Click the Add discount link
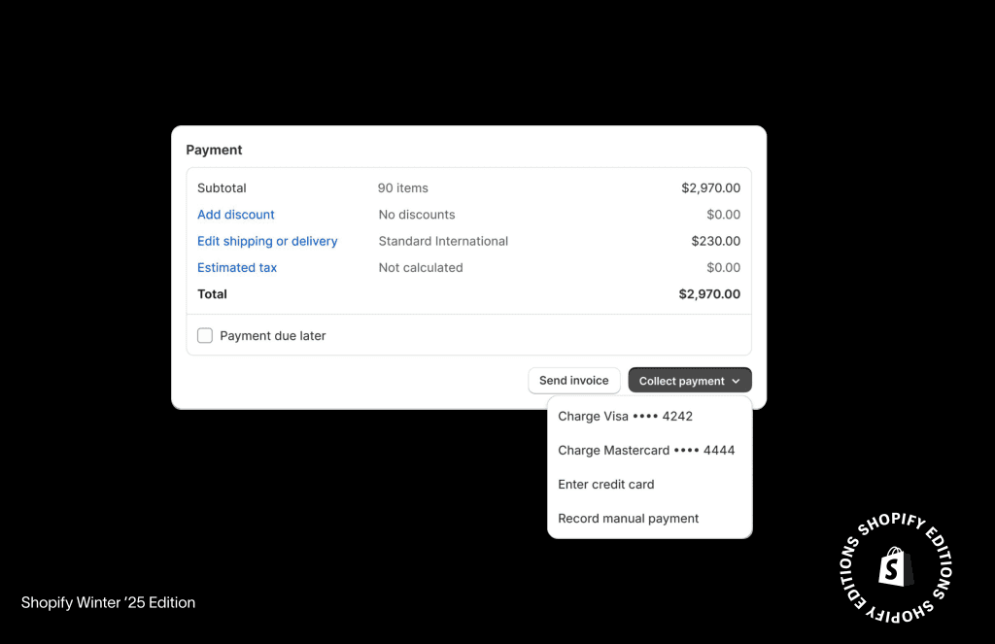The width and height of the screenshot is (995, 644). pyautogui.click(x=235, y=215)
